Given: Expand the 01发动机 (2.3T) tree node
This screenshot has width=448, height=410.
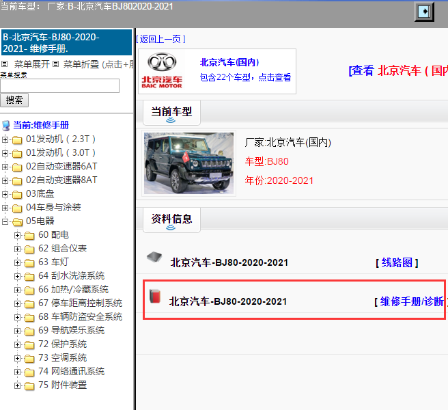Looking at the screenshot, I should [x=5, y=139].
